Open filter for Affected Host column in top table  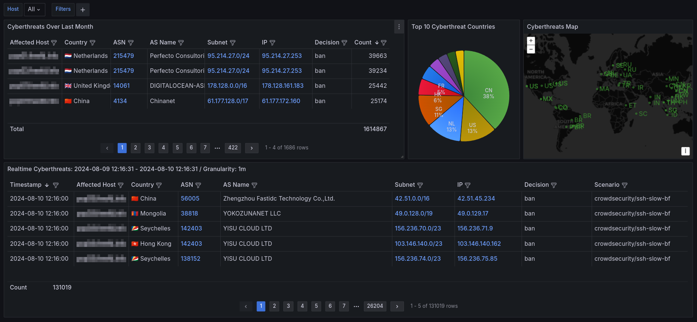point(54,43)
